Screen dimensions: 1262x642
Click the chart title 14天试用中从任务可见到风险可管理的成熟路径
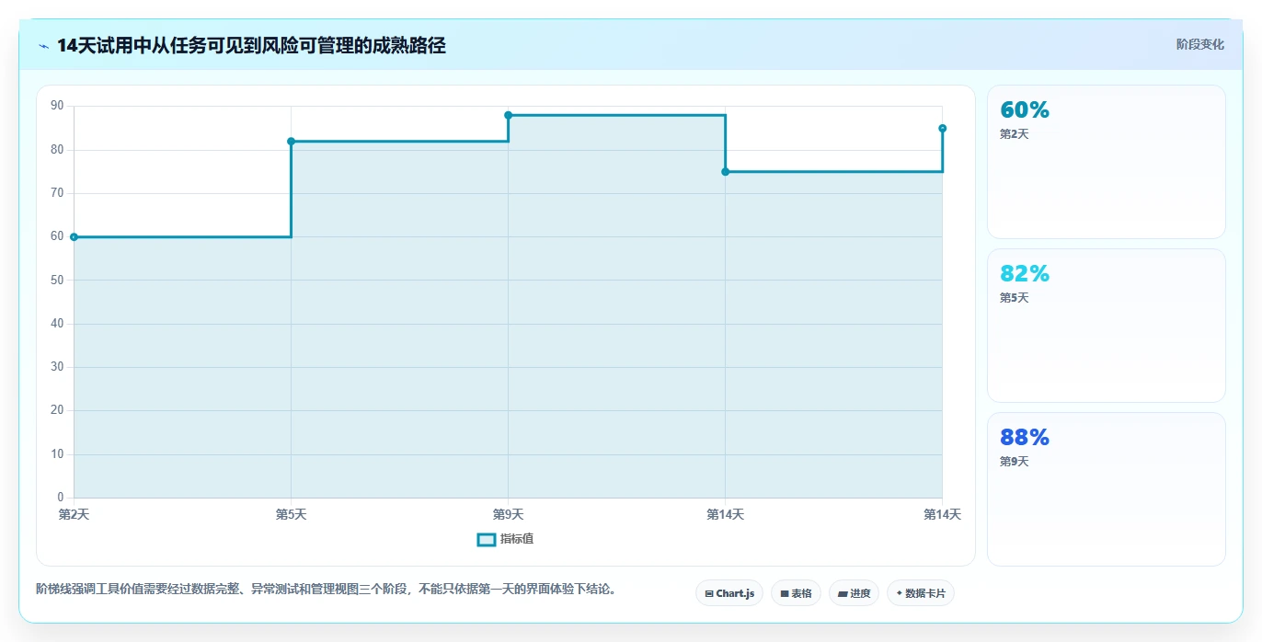pyautogui.click(x=251, y=46)
